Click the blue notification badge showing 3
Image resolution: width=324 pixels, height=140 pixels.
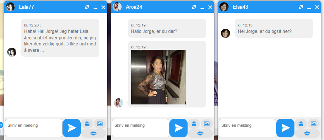click(x=1, y=125)
